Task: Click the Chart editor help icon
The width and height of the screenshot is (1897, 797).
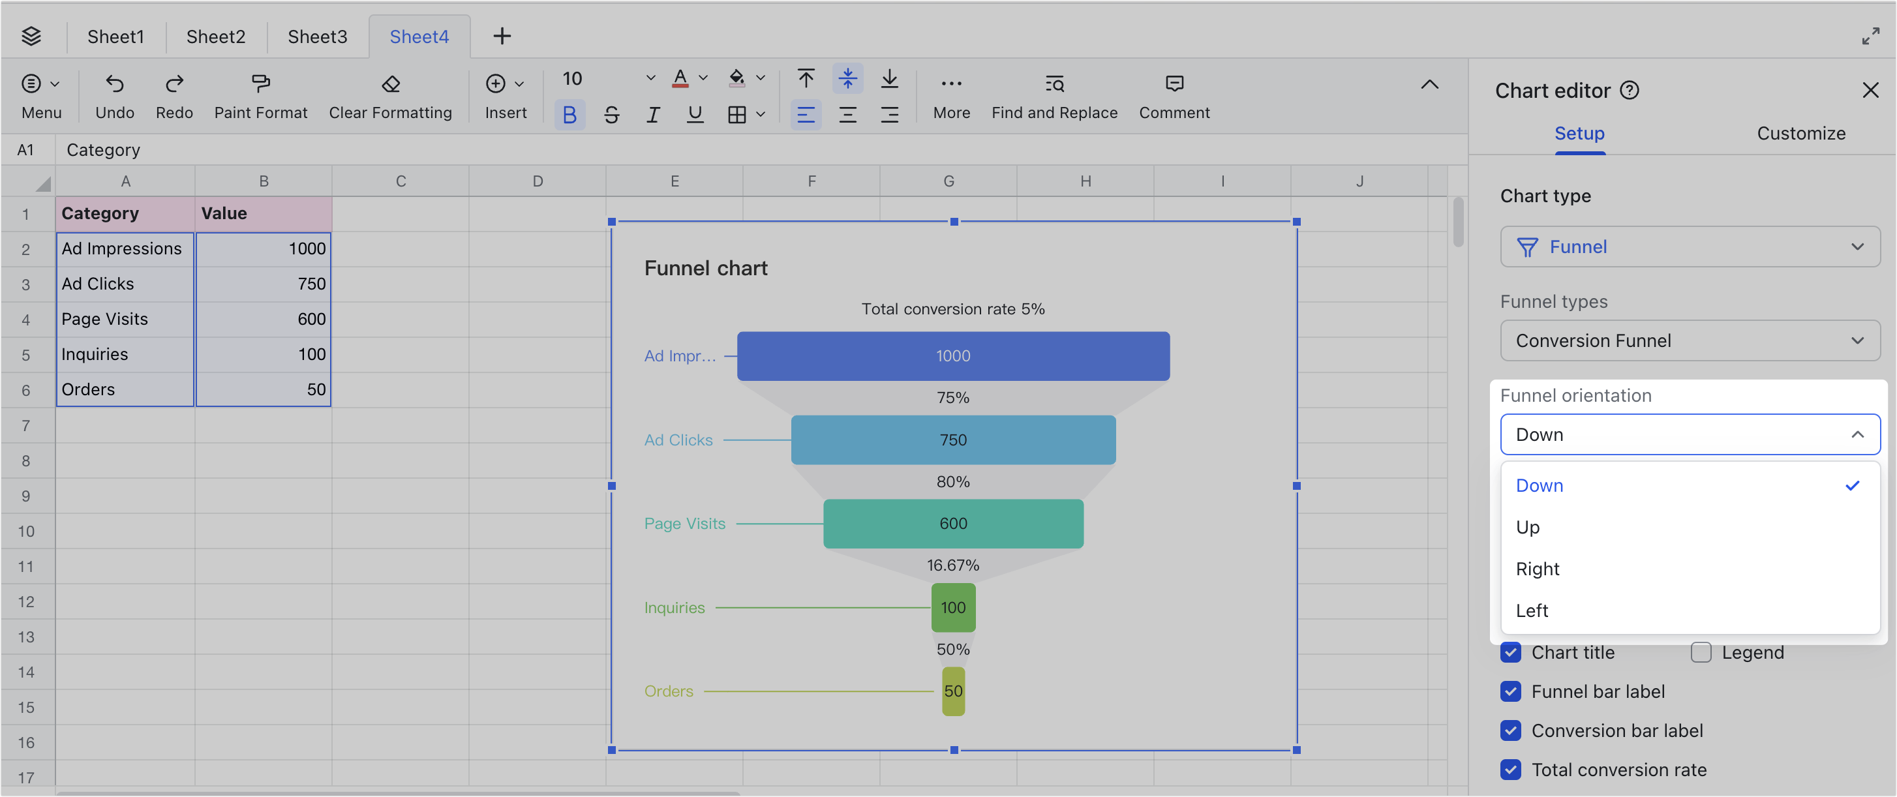Action: coord(1630,91)
